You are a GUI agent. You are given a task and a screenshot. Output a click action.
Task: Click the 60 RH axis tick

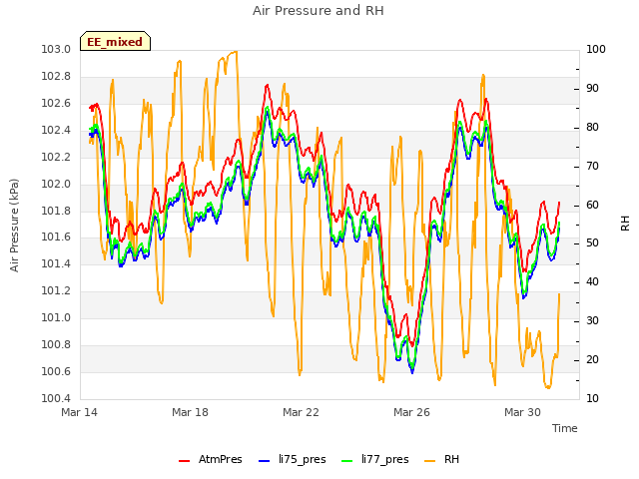592,205
